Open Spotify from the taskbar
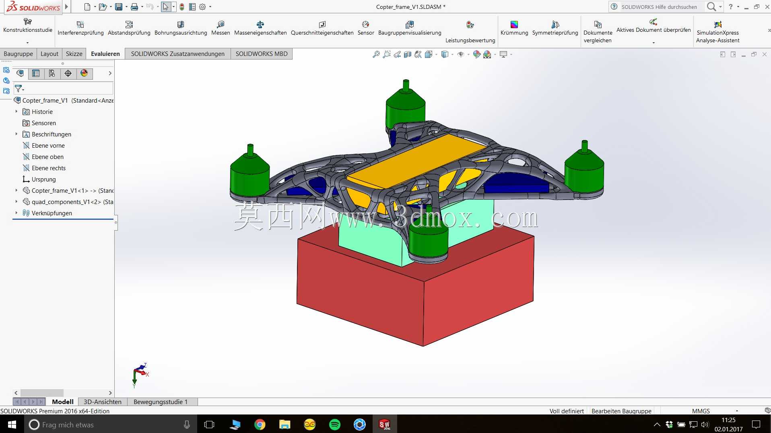The image size is (771, 433). click(x=335, y=425)
